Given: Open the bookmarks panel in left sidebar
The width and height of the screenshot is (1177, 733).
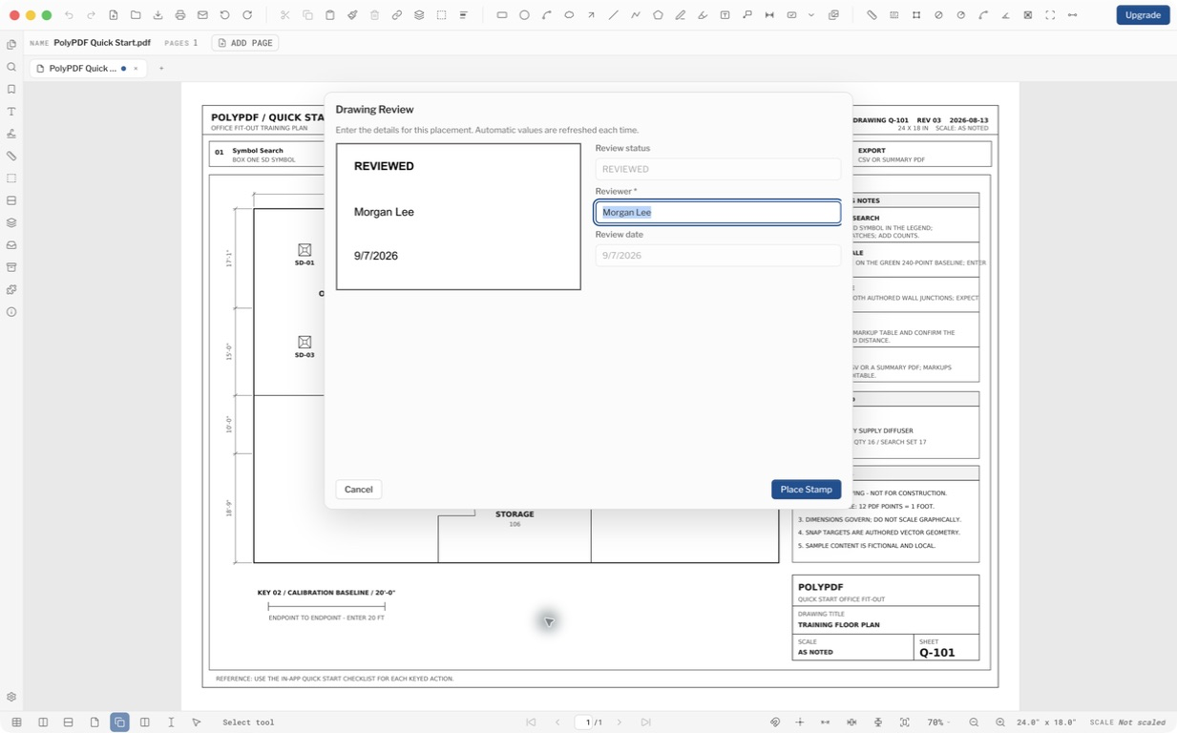Looking at the screenshot, I should pos(11,90).
